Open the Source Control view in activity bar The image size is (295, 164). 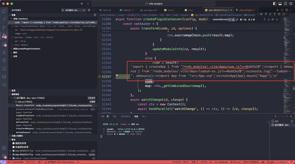tap(4, 28)
